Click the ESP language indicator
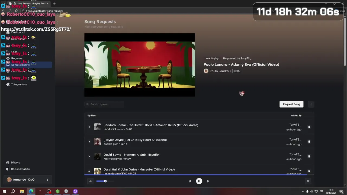The width and height of the screenshot is (347, 195). point(321,191)
